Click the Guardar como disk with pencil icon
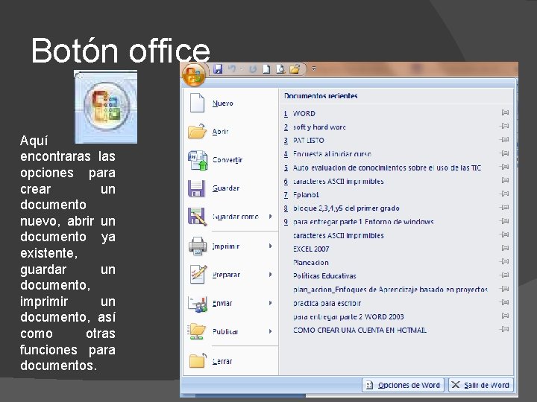This screenshot has width=537, height=402. pos(197,217)
